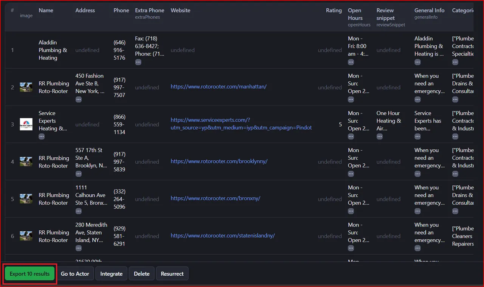Click the Export 10 results button
Image resolution: width=484 pixels, height=287 pixels.
pos(29,274)
